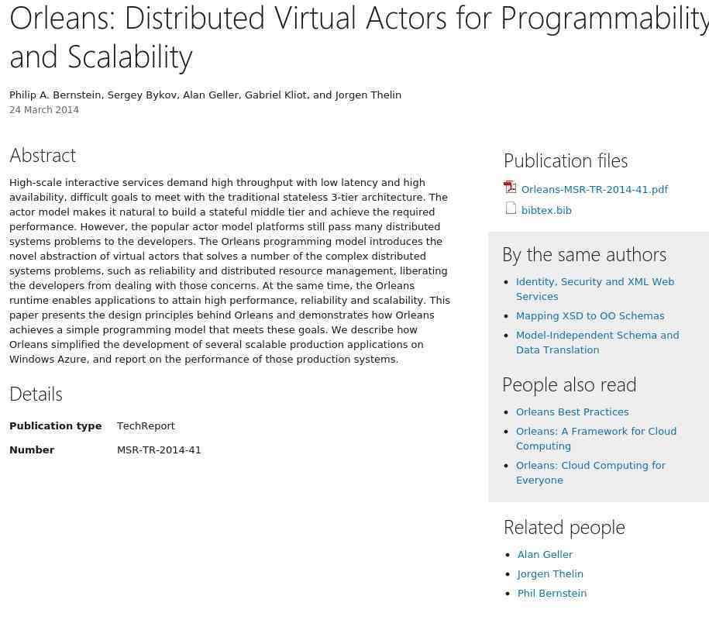Visit Jorgen Thelin's profile
Image resolution: width=709 pixels, height=620 pixels.
coord(550,573)
